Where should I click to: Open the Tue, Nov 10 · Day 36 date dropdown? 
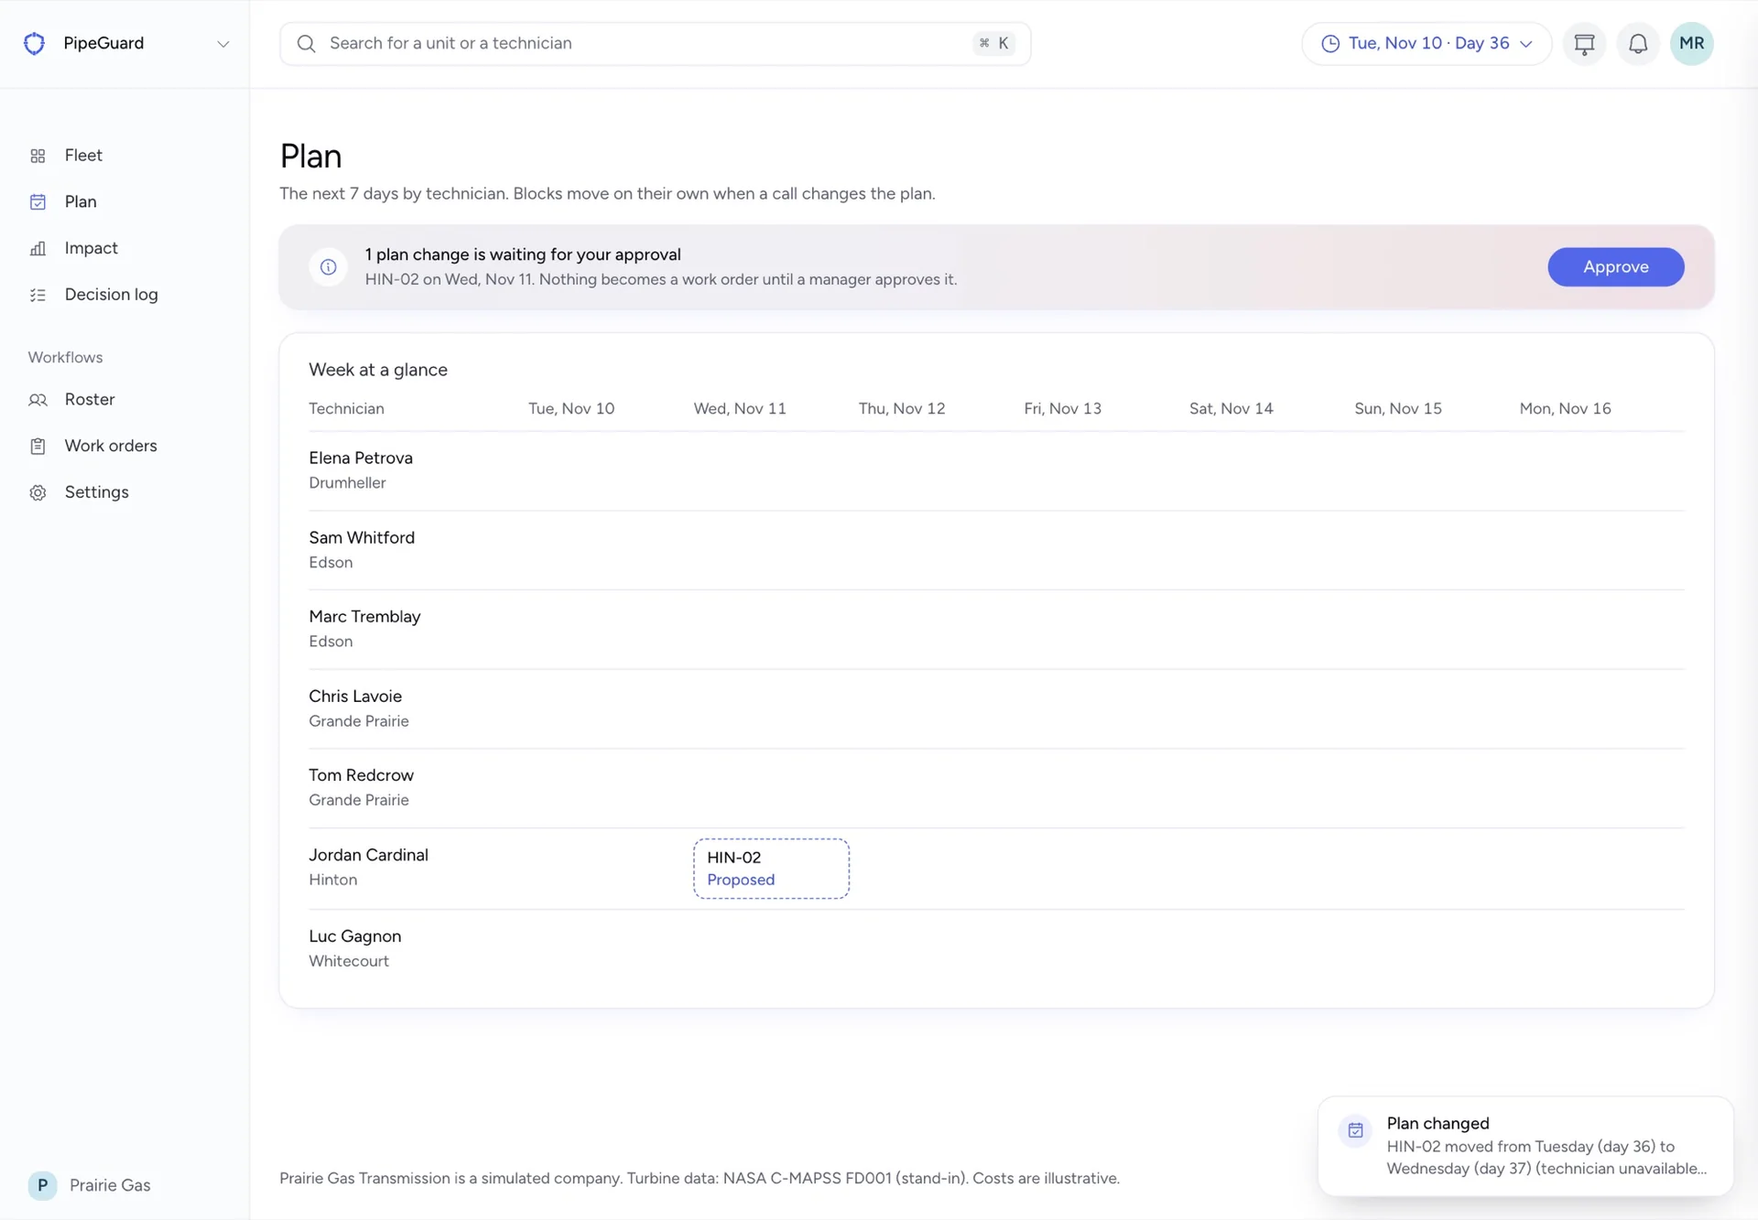point(1426,44)
